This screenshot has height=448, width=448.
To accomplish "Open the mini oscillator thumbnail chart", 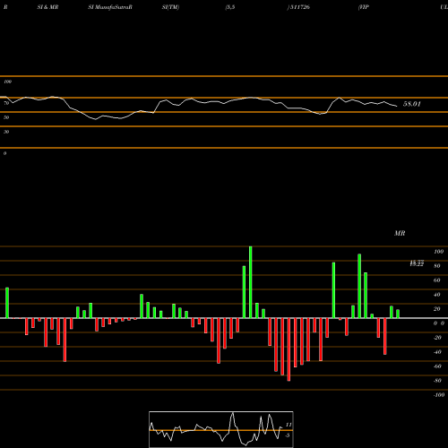I will point(221,429).
